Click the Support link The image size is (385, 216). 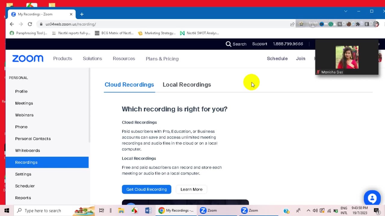[260, 44]
